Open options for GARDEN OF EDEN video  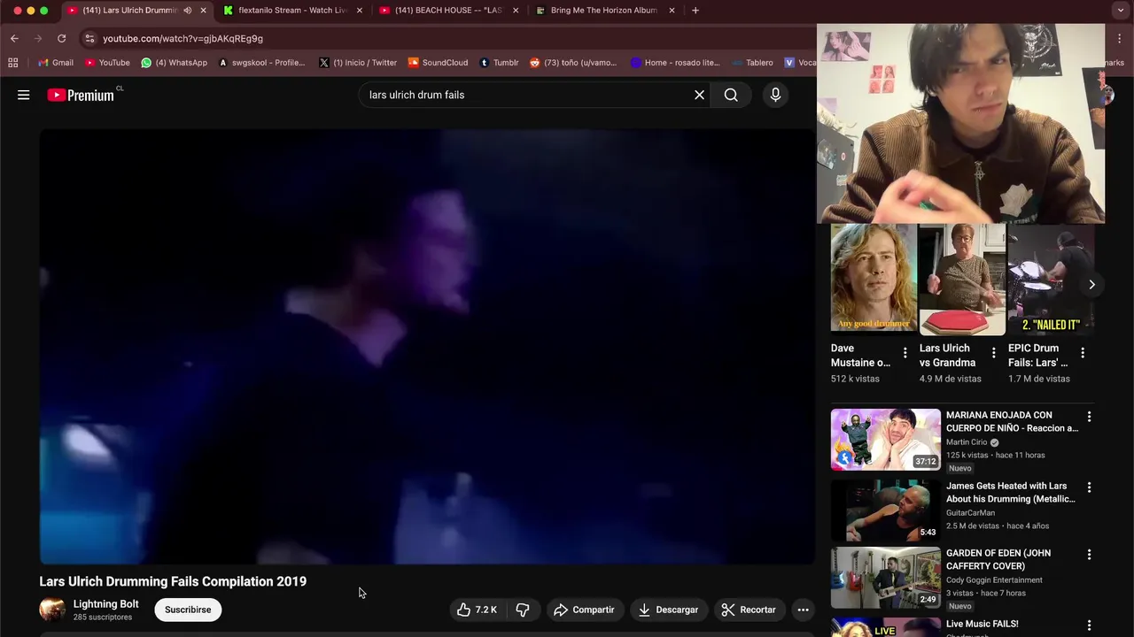coord(1089,555)
